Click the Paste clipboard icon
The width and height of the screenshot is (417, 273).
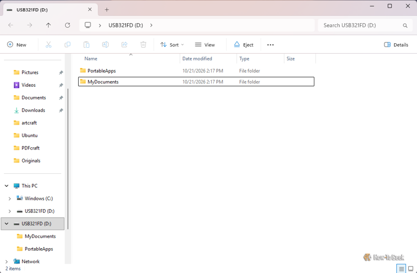(x=86, y=44)
